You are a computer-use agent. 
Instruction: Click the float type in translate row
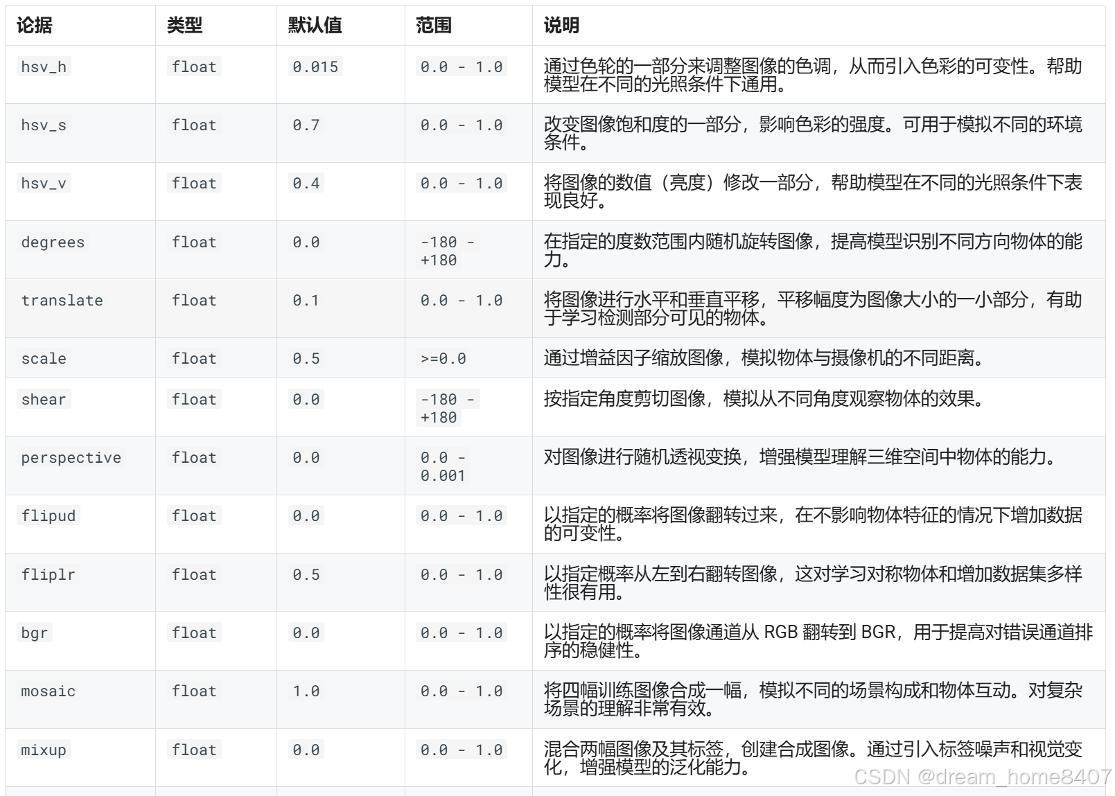point(194,300)
